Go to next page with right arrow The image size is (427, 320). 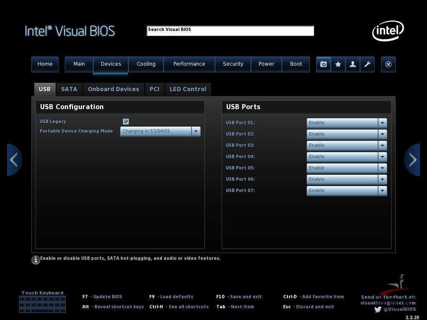412,160
